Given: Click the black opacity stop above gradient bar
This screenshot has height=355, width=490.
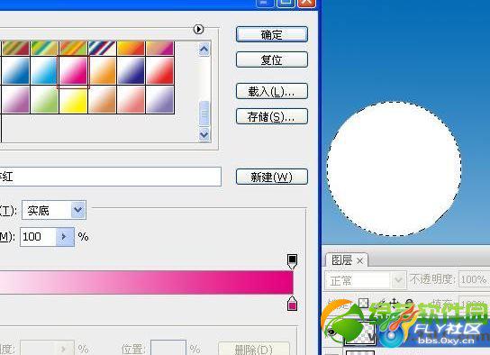Looking at the screenshot, I should [292, 261].
